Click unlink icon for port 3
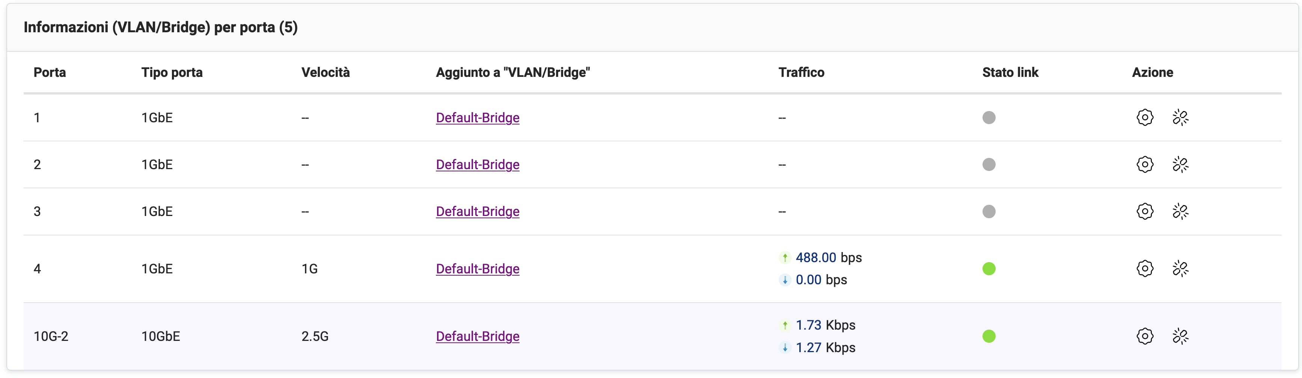The width and height of the screenshot is (1302, 378). tap(1180, 211)
